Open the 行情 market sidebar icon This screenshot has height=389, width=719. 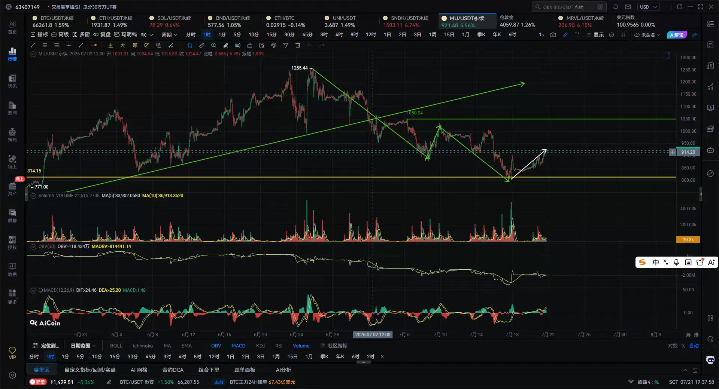[x=12, y=54]
